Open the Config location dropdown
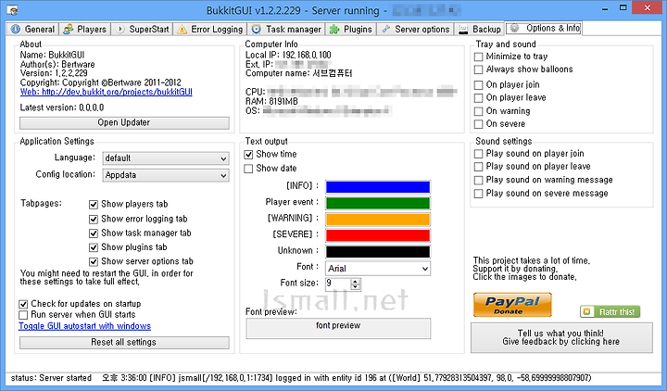Image resolution: width=667 pixels, height=391 pixels. pos(166,175)
